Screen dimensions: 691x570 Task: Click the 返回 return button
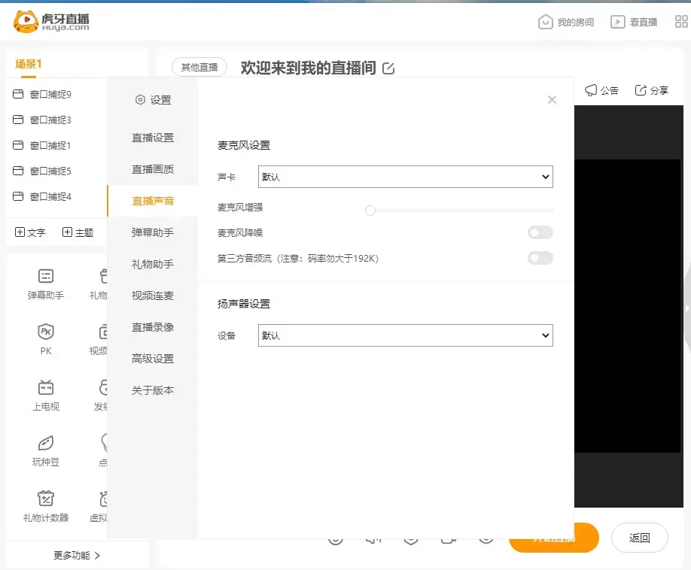pos(639,538)
